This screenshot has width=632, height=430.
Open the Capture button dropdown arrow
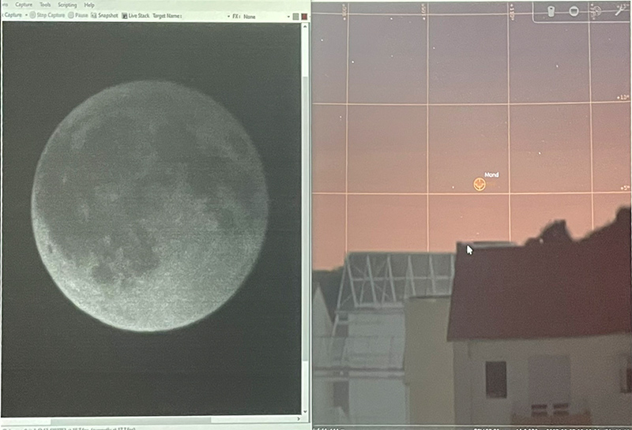[x=24, y=16]
